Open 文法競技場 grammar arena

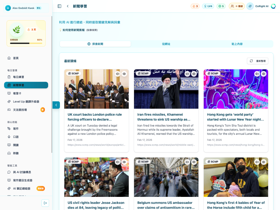[26, 110]
